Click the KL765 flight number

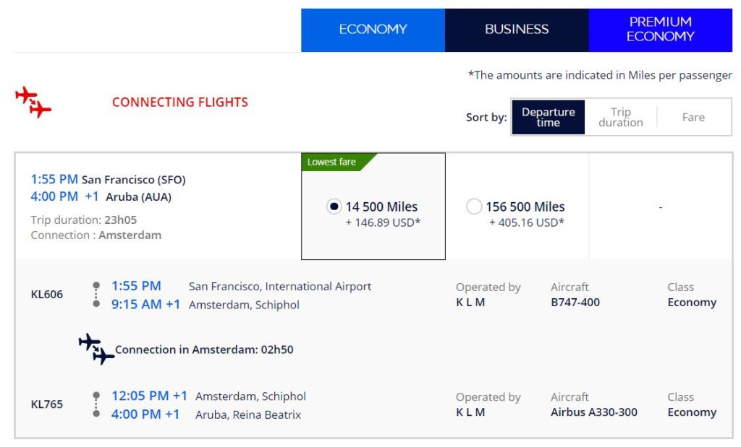[47, 404]
